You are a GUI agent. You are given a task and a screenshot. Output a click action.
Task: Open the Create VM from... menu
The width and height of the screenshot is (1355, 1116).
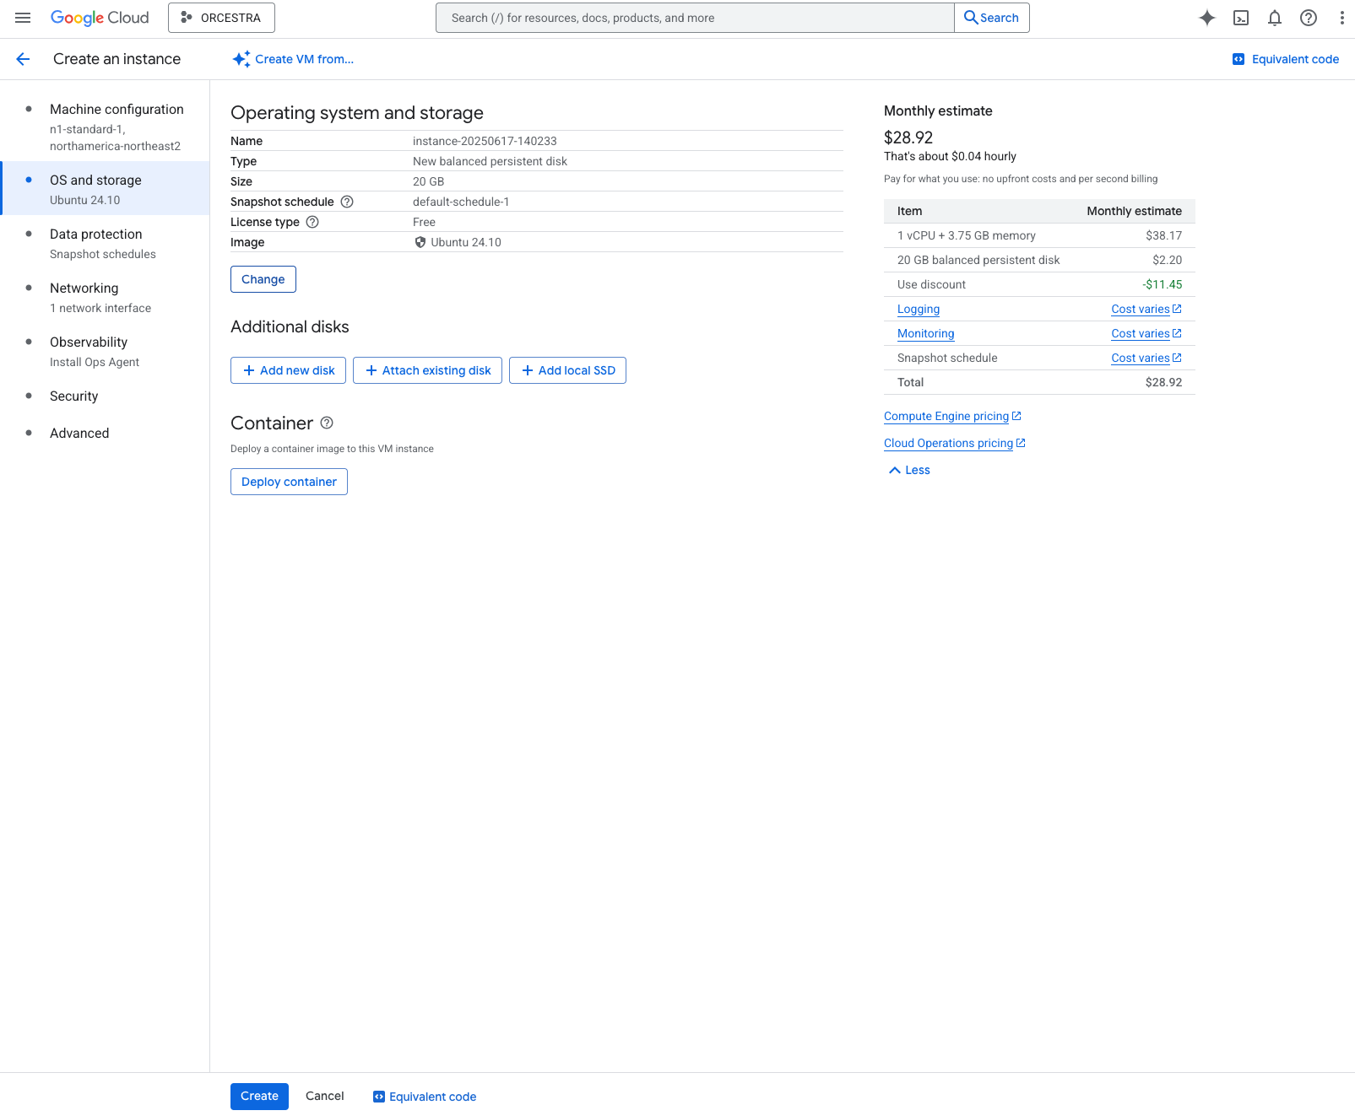tap(293, 59)
